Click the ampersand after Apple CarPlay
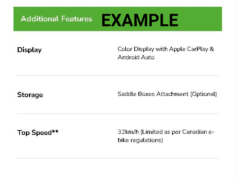This screenshot has width=237, height=181. tap(212, 49)
